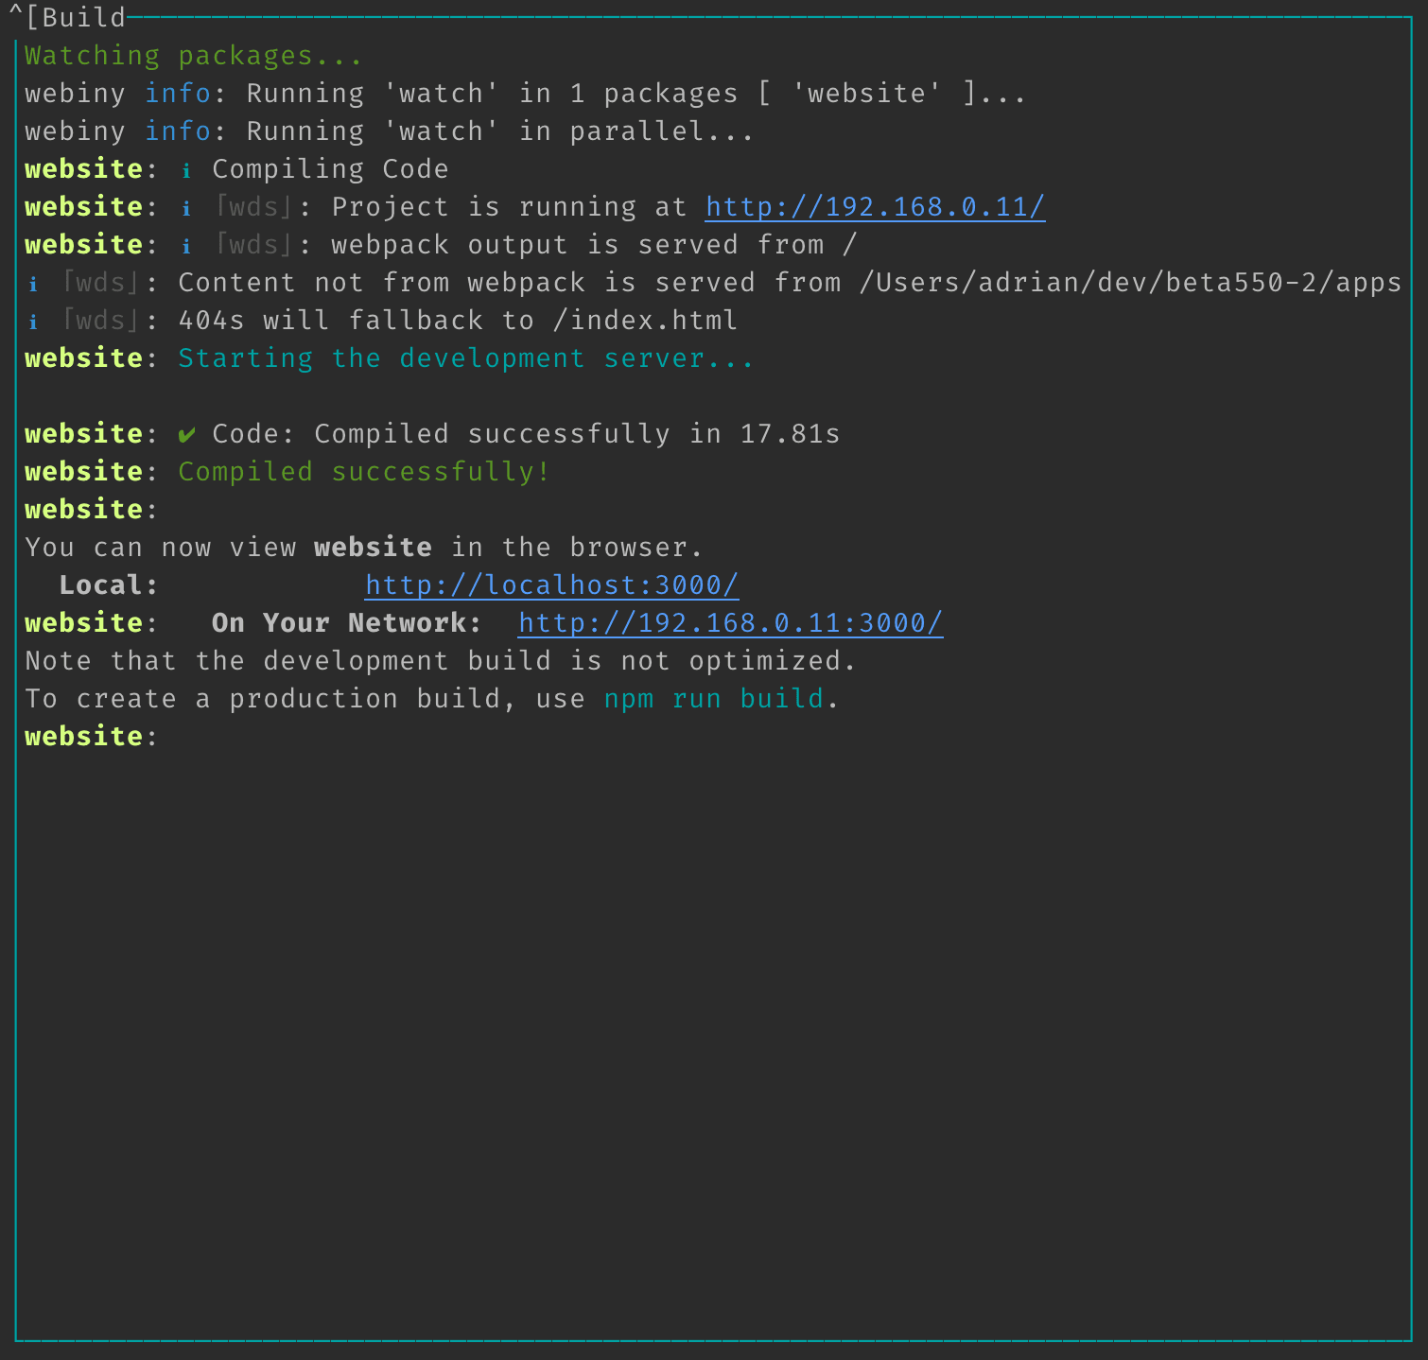Click the npm run build command text
1428x1360 pixels.
click(714, 699)
